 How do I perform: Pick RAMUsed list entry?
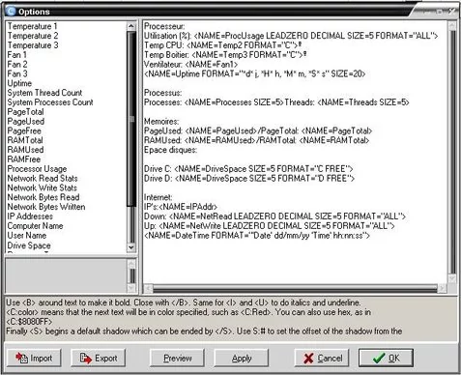(25, 150)
